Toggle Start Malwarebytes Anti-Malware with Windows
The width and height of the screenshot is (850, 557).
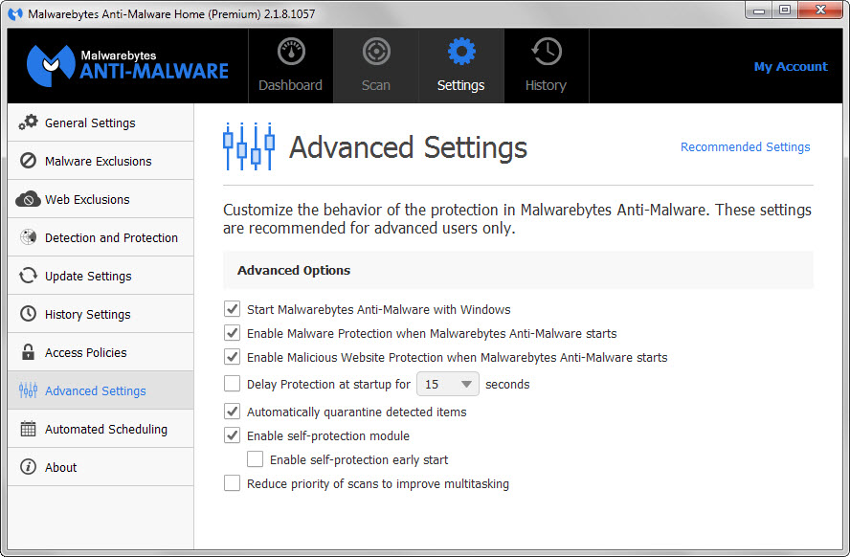(x=232, y=309)
